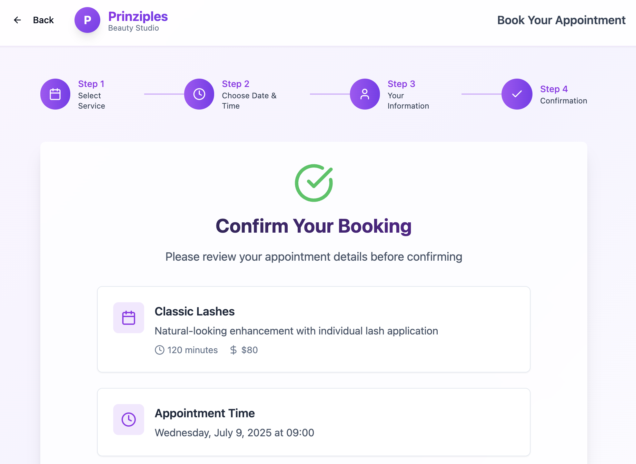Click the Step 4 checkmark icon

(517, 94)
